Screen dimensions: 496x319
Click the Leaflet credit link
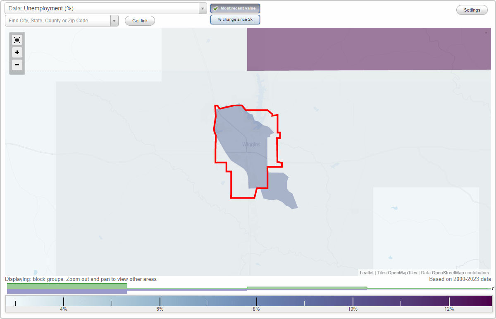(367, 273)
